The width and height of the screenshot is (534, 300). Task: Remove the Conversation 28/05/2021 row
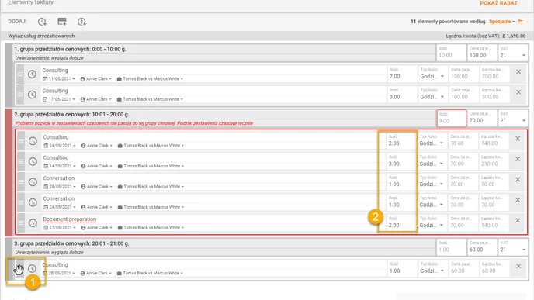click(518, 179)
